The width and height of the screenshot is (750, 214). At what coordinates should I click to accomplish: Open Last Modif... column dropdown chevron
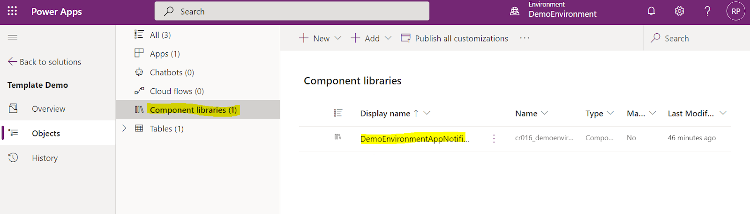point(723,113)
